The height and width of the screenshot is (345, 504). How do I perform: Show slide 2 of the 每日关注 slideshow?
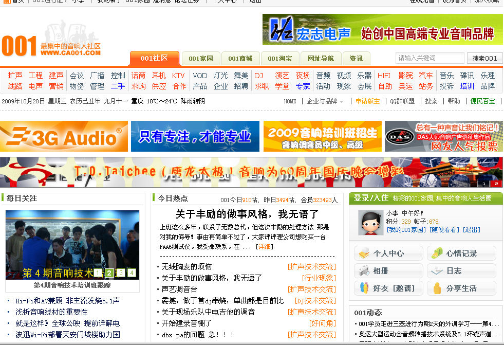coord(109,273)
